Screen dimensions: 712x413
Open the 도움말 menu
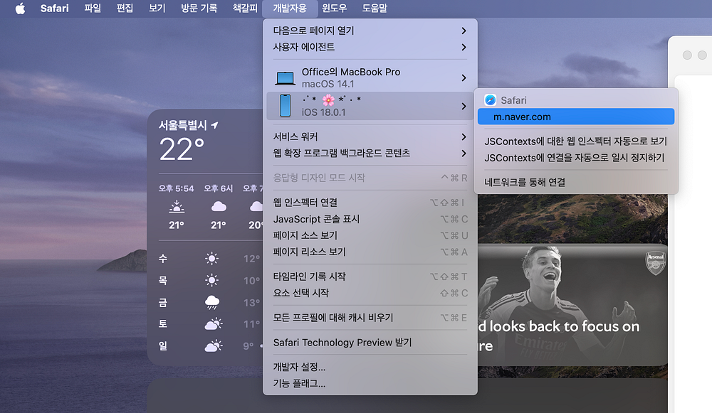point(375,8)
